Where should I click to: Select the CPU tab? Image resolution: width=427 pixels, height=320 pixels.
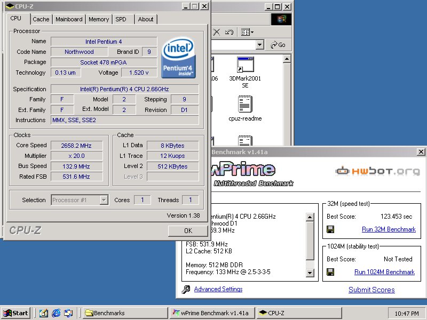point(16,18)
